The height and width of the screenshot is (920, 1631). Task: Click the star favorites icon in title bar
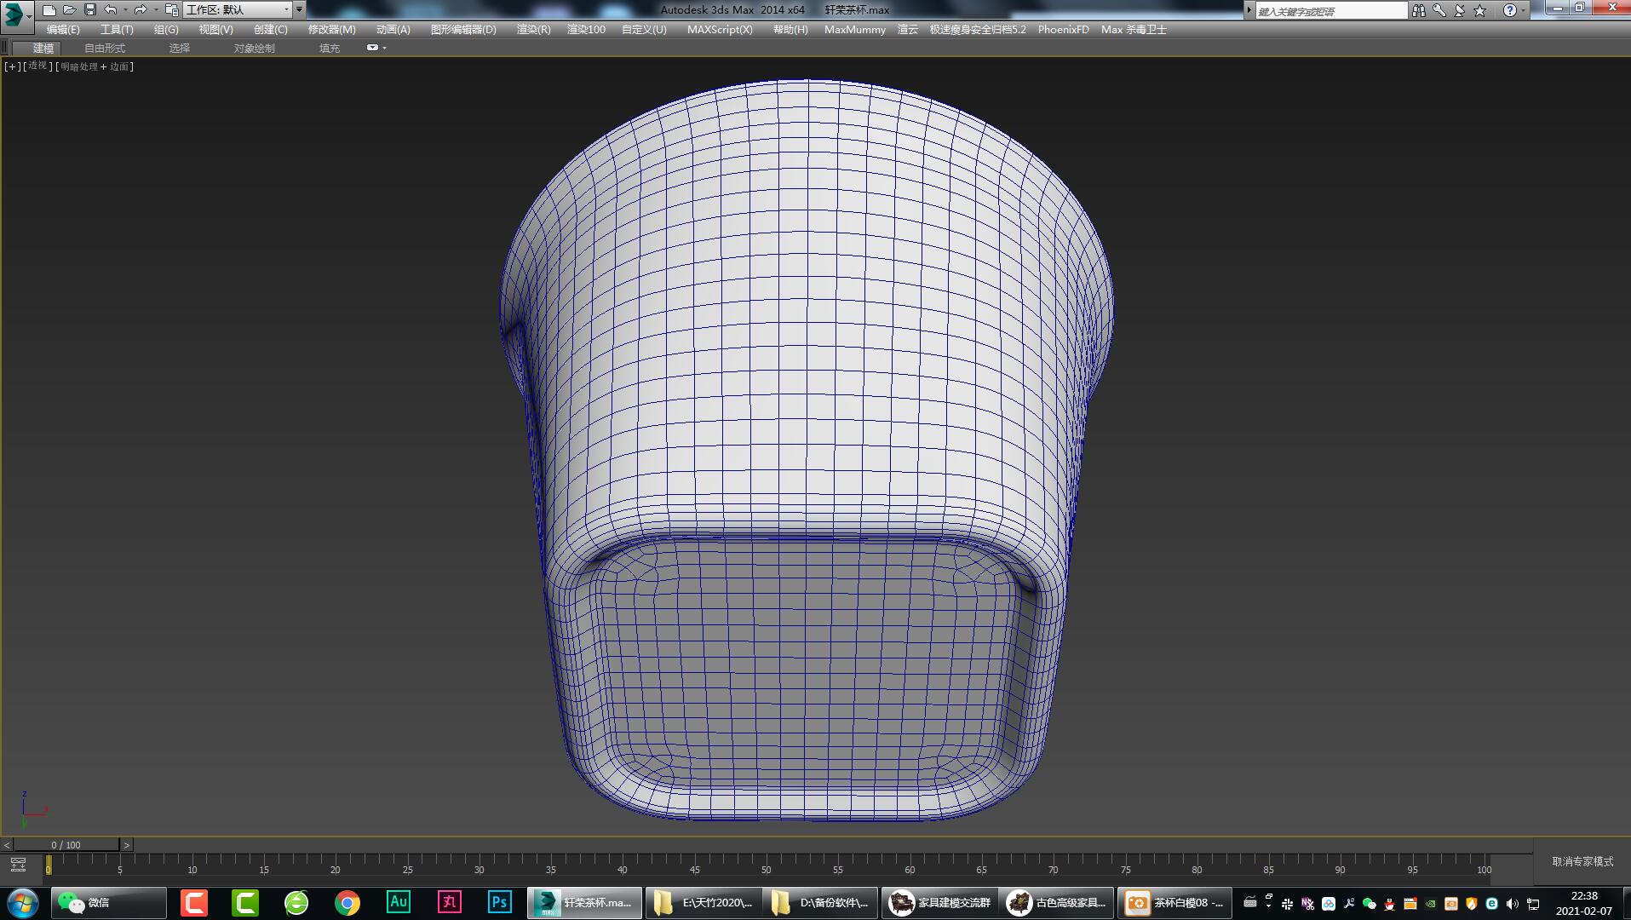[x=1480, y=10]
